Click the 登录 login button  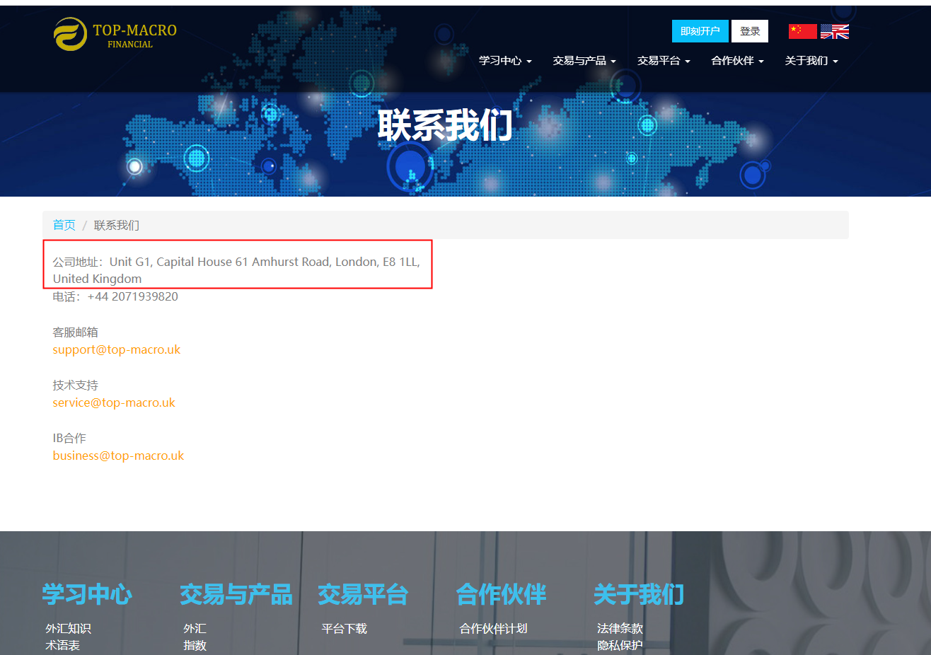(x=750, y=31)
